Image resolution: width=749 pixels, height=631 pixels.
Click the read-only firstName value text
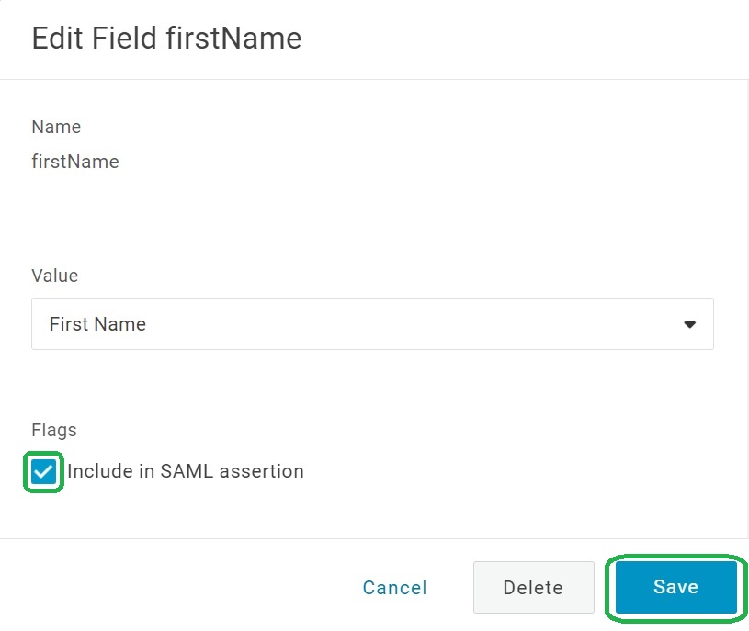pos(75,162)
